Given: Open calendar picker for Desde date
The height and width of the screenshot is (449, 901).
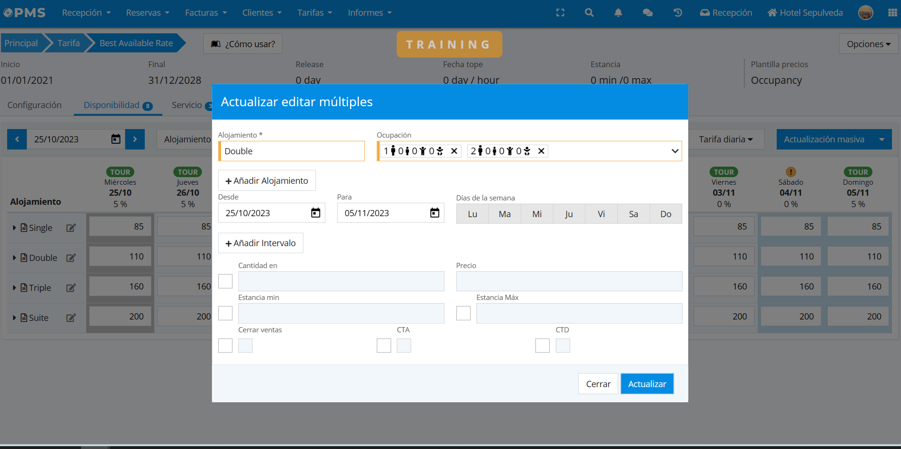Looking at the screenshot, I should pos(315,213).
